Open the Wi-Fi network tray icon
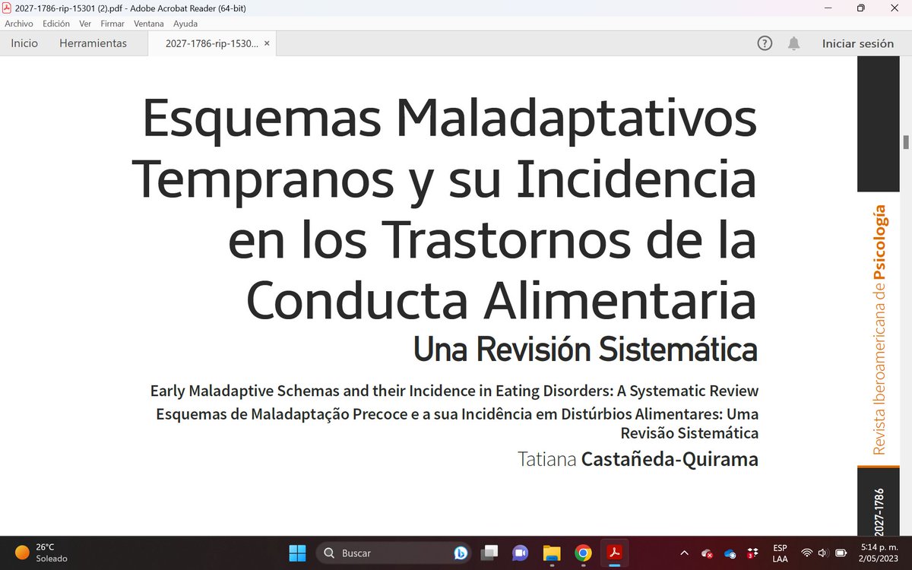The width and height of the screenshot is (912, 570). point(807,553)
